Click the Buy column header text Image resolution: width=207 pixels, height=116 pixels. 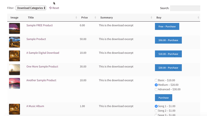click(159, 18)
